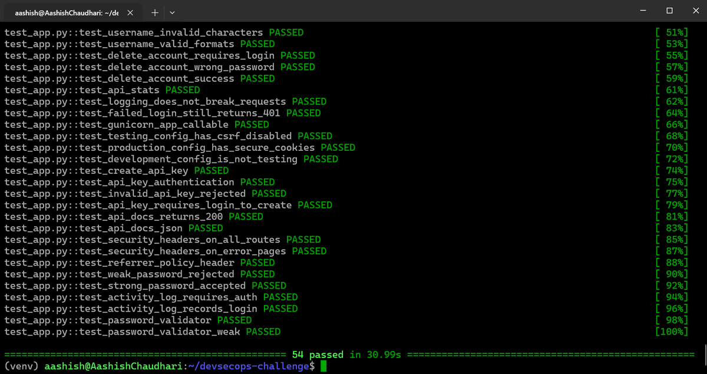The image size is (707, 374).
Task: Click the test_api_stats line
Action: click(103, 90)
